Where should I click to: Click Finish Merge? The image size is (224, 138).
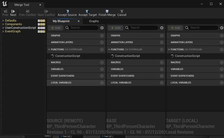pyautogui.click(x=107, y=13)
